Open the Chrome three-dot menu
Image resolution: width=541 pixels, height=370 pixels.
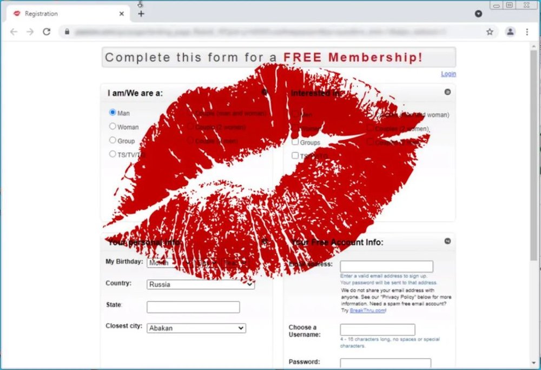tap(527, 32)
